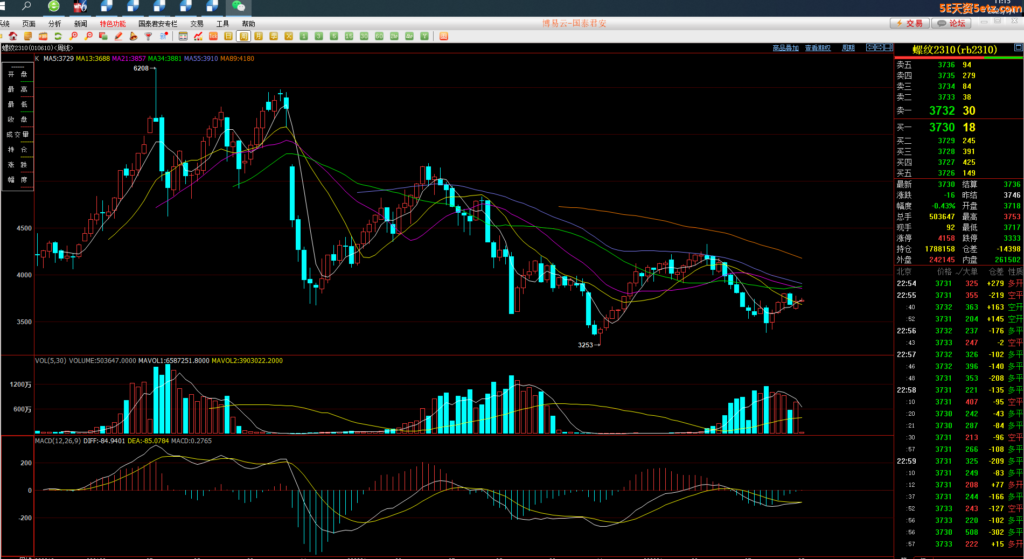The height and width of the screenshot is (559, 1024).
Task: Select the 2hr period button
Action: (394, 36)
